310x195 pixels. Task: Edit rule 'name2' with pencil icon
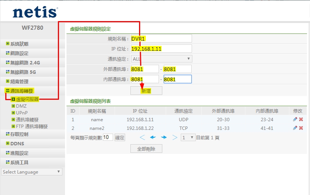tap(295, 128)
